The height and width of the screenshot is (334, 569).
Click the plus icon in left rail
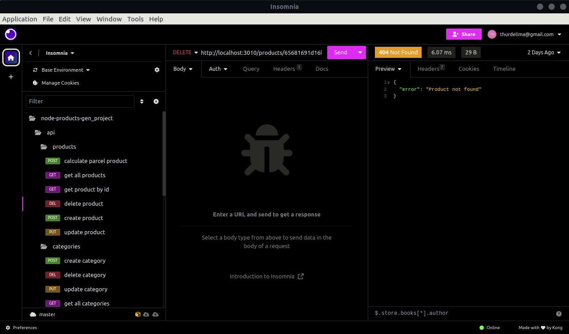coord(11,77)
